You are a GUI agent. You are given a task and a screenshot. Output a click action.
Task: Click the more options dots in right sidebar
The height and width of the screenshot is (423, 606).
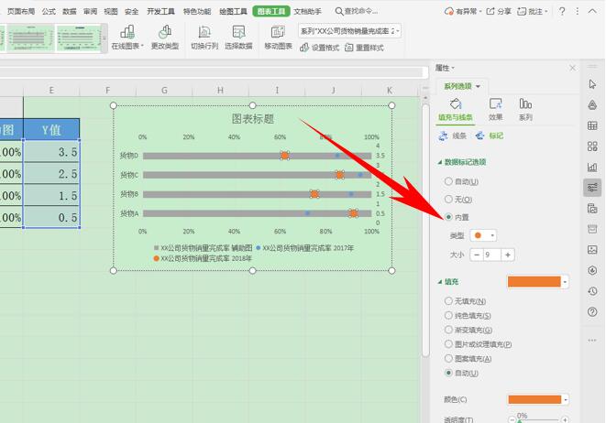[x=592, y=340]
